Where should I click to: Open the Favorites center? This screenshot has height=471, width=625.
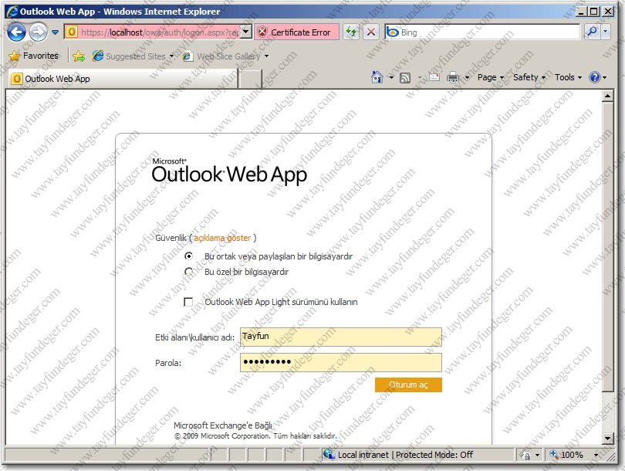(33, 56)
